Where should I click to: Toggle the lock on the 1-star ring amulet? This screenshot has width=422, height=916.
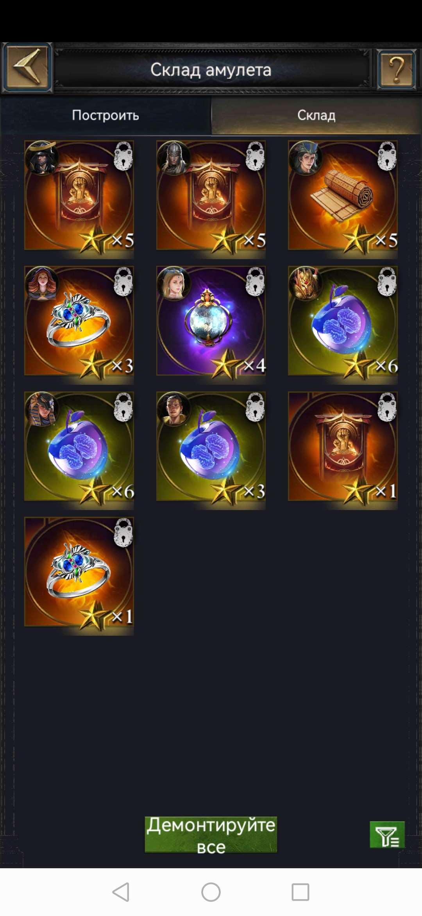tap(123, 533)
